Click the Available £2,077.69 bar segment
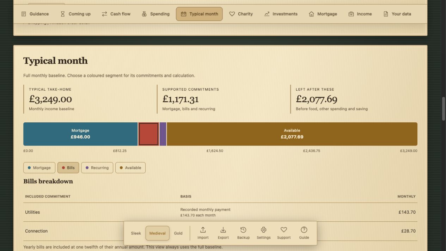The height and width of the screenshot is (251, 446). [292, 134]
